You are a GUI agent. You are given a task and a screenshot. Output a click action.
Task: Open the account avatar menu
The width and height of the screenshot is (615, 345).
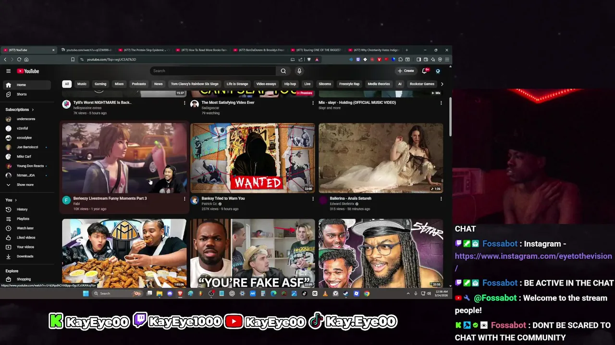438,71
